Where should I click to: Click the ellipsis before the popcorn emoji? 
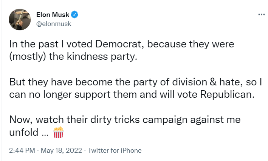pyautogui.click(x=45, y=134)
